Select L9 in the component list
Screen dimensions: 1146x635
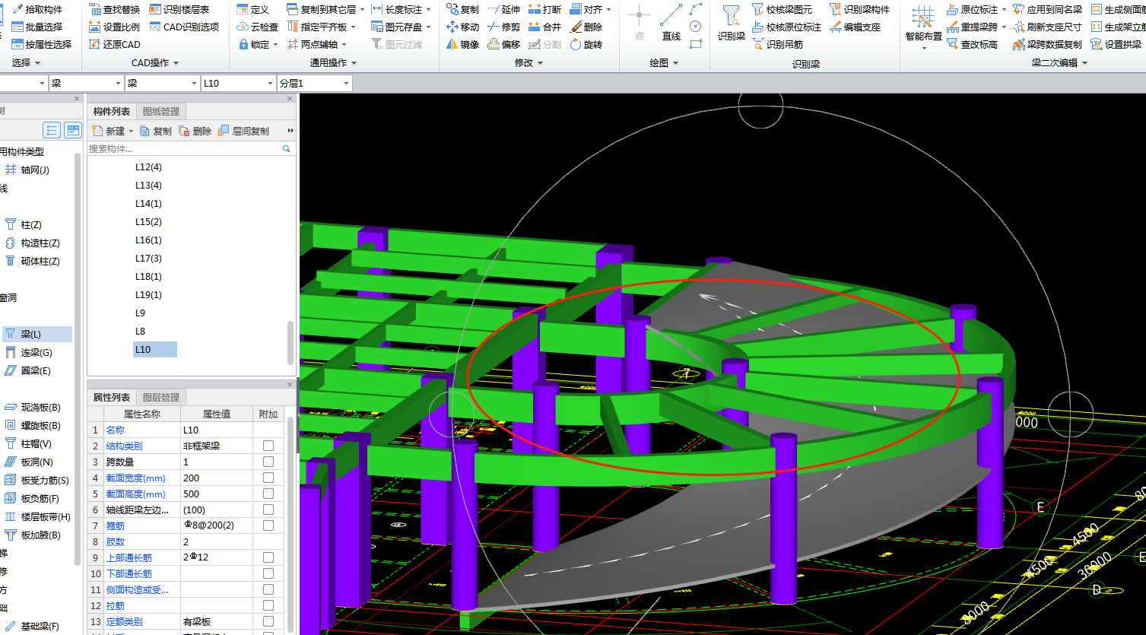point(140,313)
